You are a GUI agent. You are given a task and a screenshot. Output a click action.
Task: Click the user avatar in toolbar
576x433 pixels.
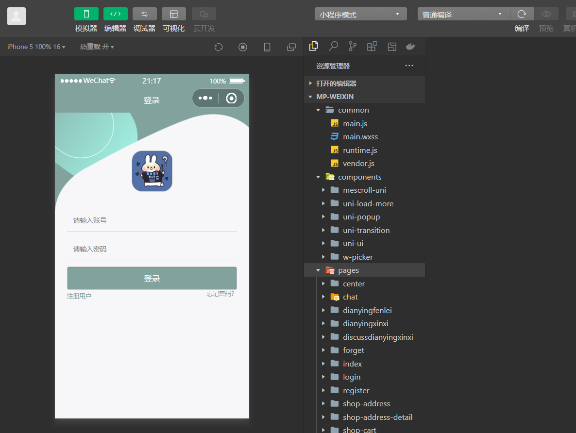[x=17, y=16]
